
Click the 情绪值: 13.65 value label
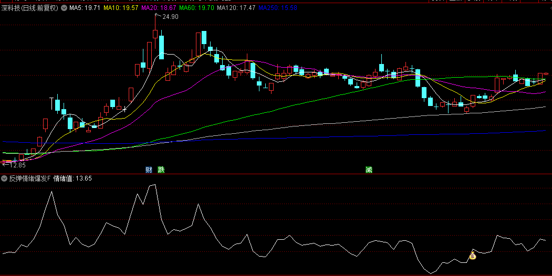pos(72,178)
